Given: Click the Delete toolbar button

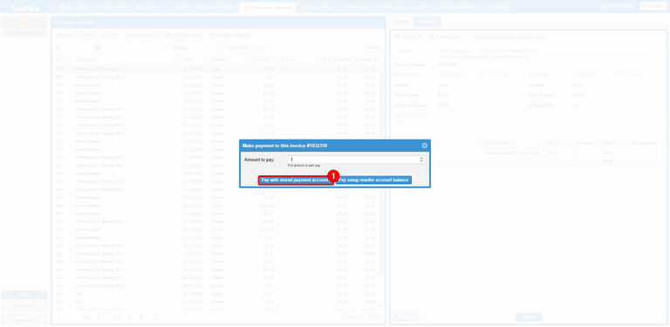Looking at the screenshot, I should point(87,35).
